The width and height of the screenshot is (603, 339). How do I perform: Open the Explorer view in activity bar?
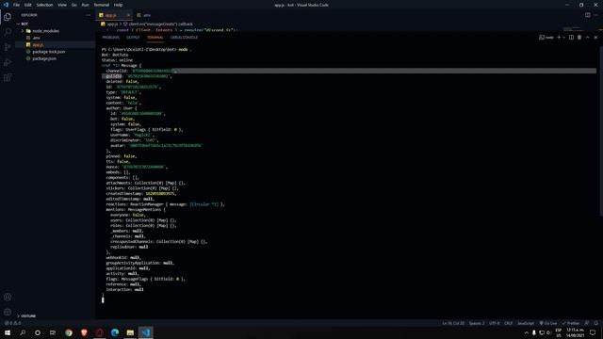coord(8,17)
